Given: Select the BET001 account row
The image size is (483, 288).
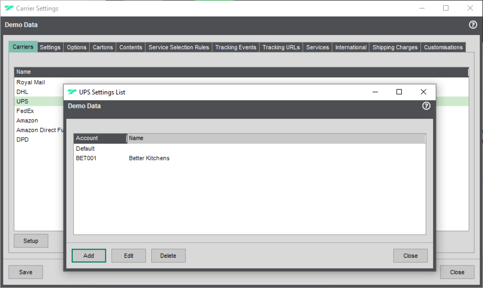Looking at the screenshot, I should pyautogui.click(x=249, y=158).
